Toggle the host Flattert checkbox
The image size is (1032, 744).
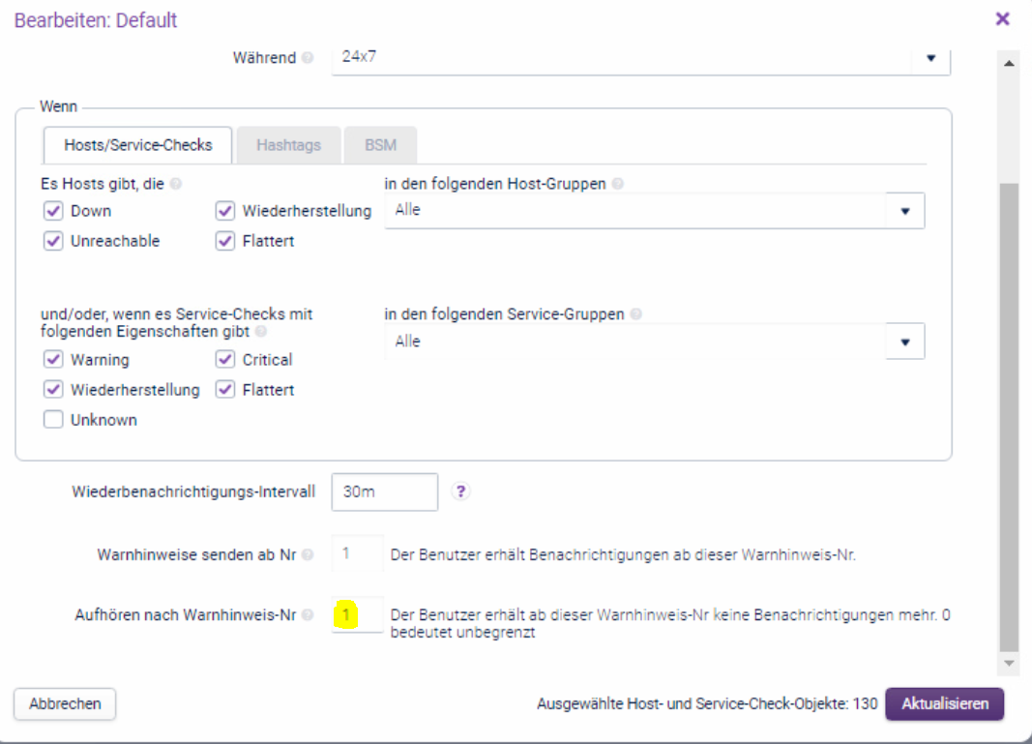pos(225,241)
